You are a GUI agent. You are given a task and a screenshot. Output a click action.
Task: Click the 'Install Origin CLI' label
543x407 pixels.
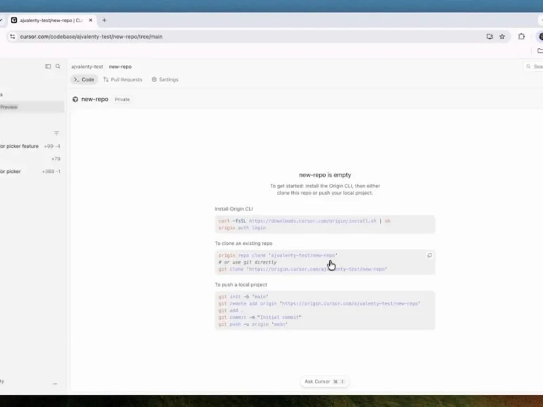pyautogui.click(x=233, y=209)
